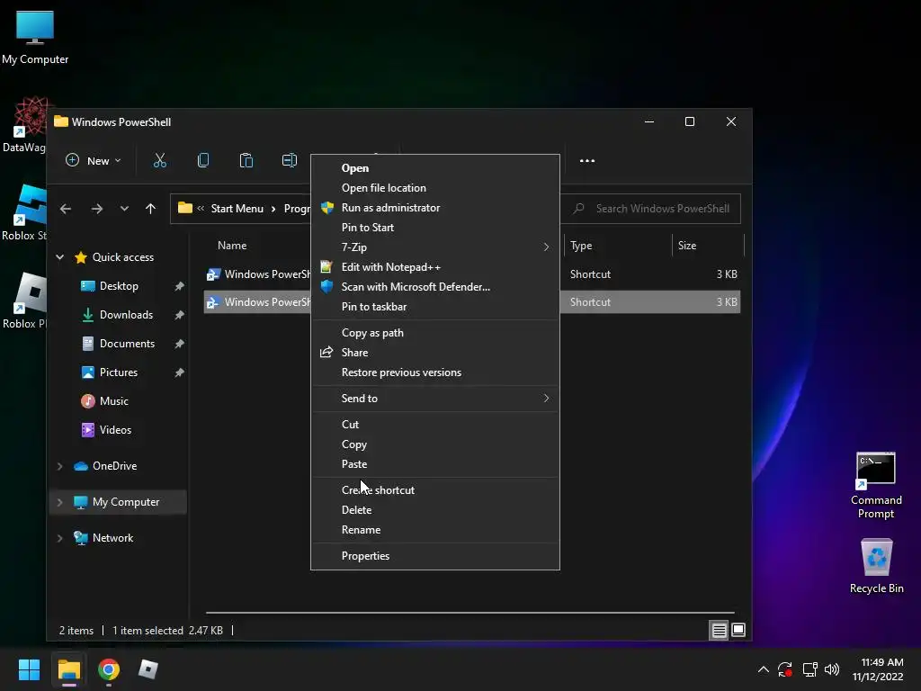This screenshot has height=691, width=921.
Task: Go back with the left arrow
Action: coord(66,209)
